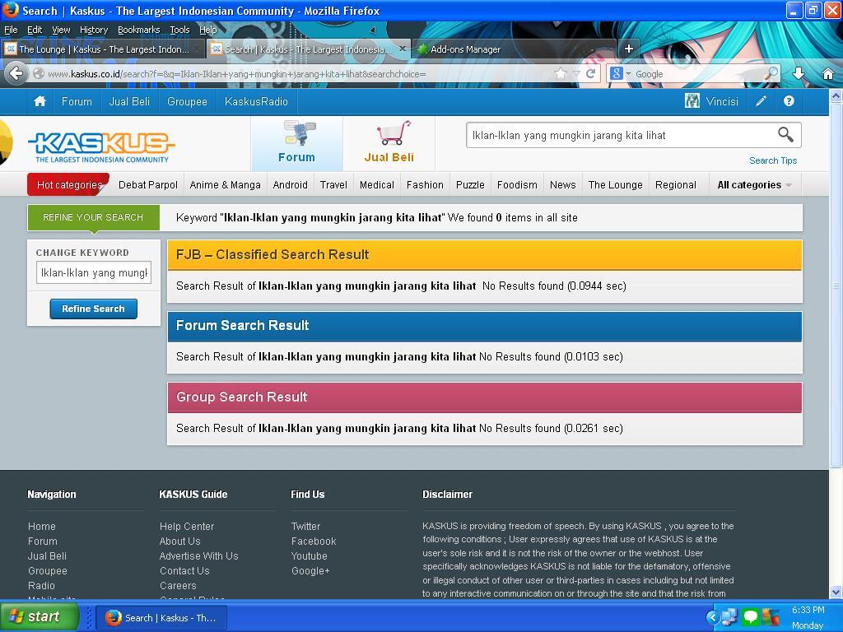Click the network computers tray icon
The height and width of the screenshot is (632, 843).
(730, 616)
